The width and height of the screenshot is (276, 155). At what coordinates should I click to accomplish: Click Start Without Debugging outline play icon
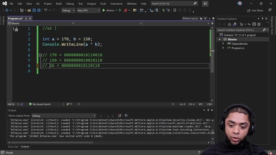pos(120,10)
